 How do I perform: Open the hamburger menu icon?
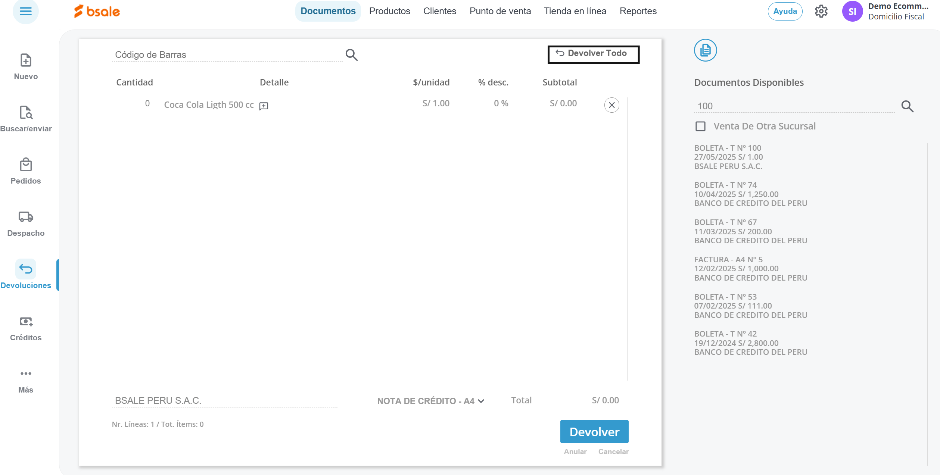click(25, 11)
